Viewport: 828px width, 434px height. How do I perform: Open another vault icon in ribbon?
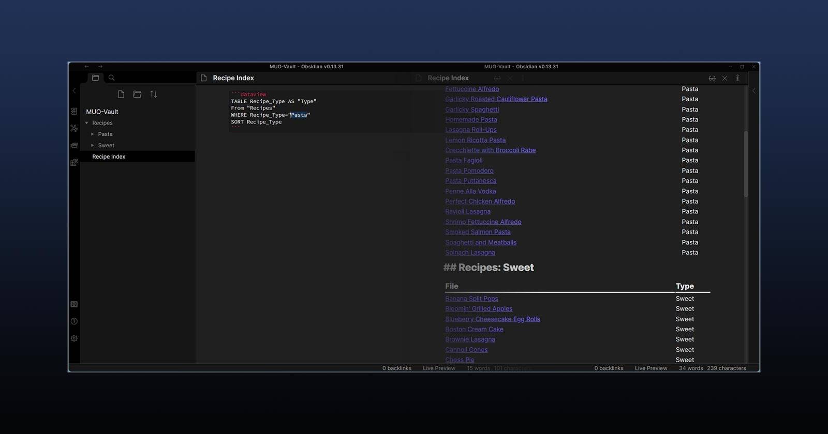point(74,304)
